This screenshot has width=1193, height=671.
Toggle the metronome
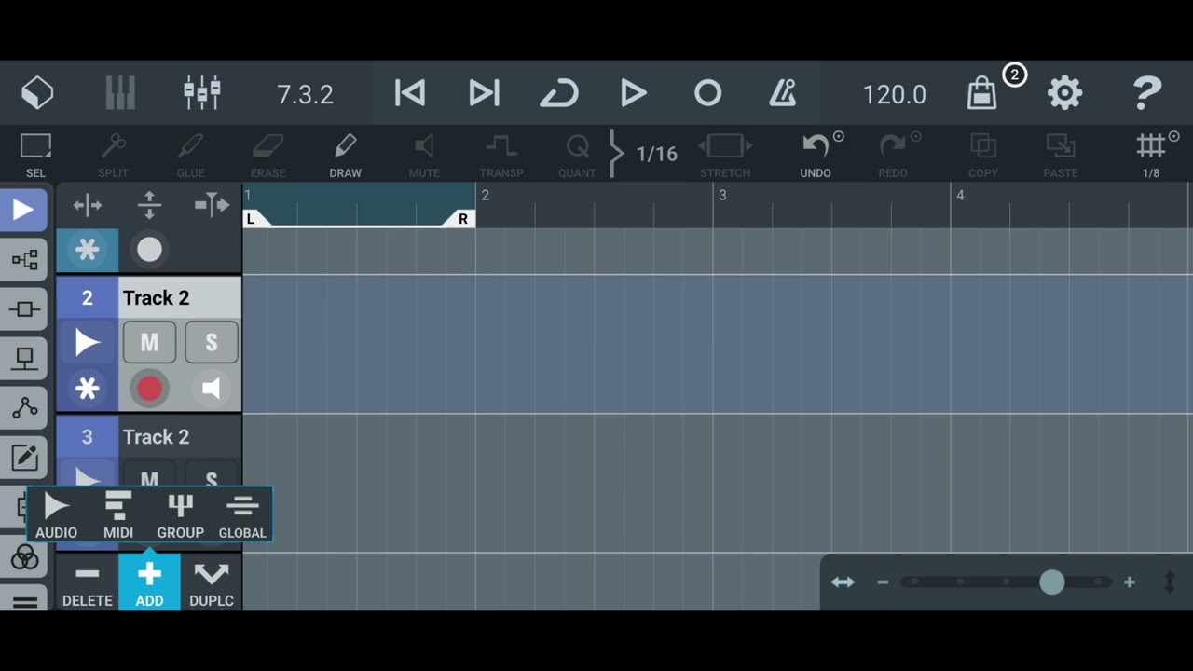click(x=782, y=93)
